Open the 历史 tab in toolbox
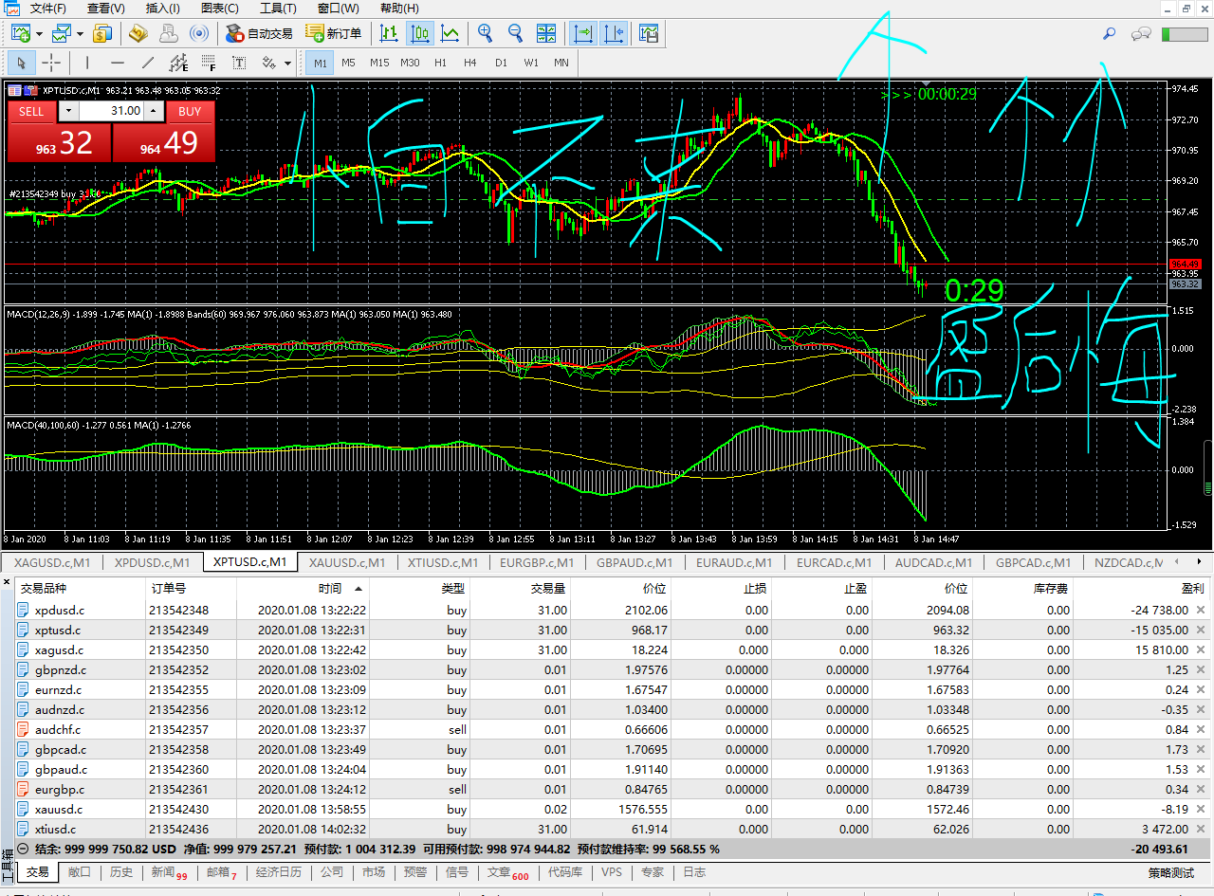The height and width of the screenshot is (896, 1214). pyautogui.click(x=120, y=871)
